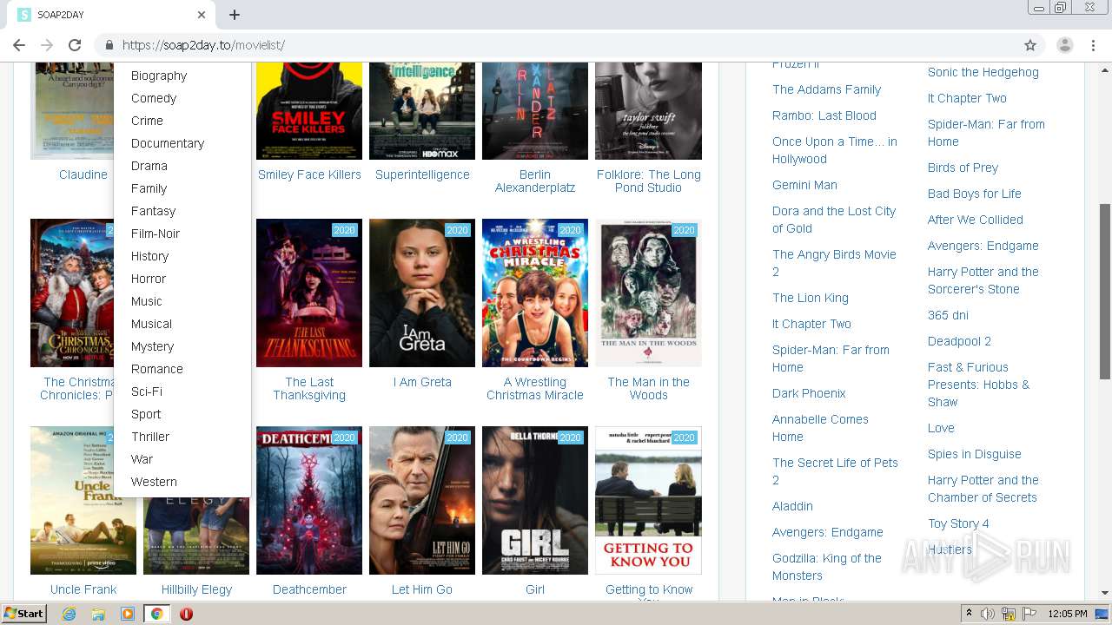Click the taskbar clock showing 12:05 PM
The height and width of the screenshot is (625, 1112).
coord(1068,614)
